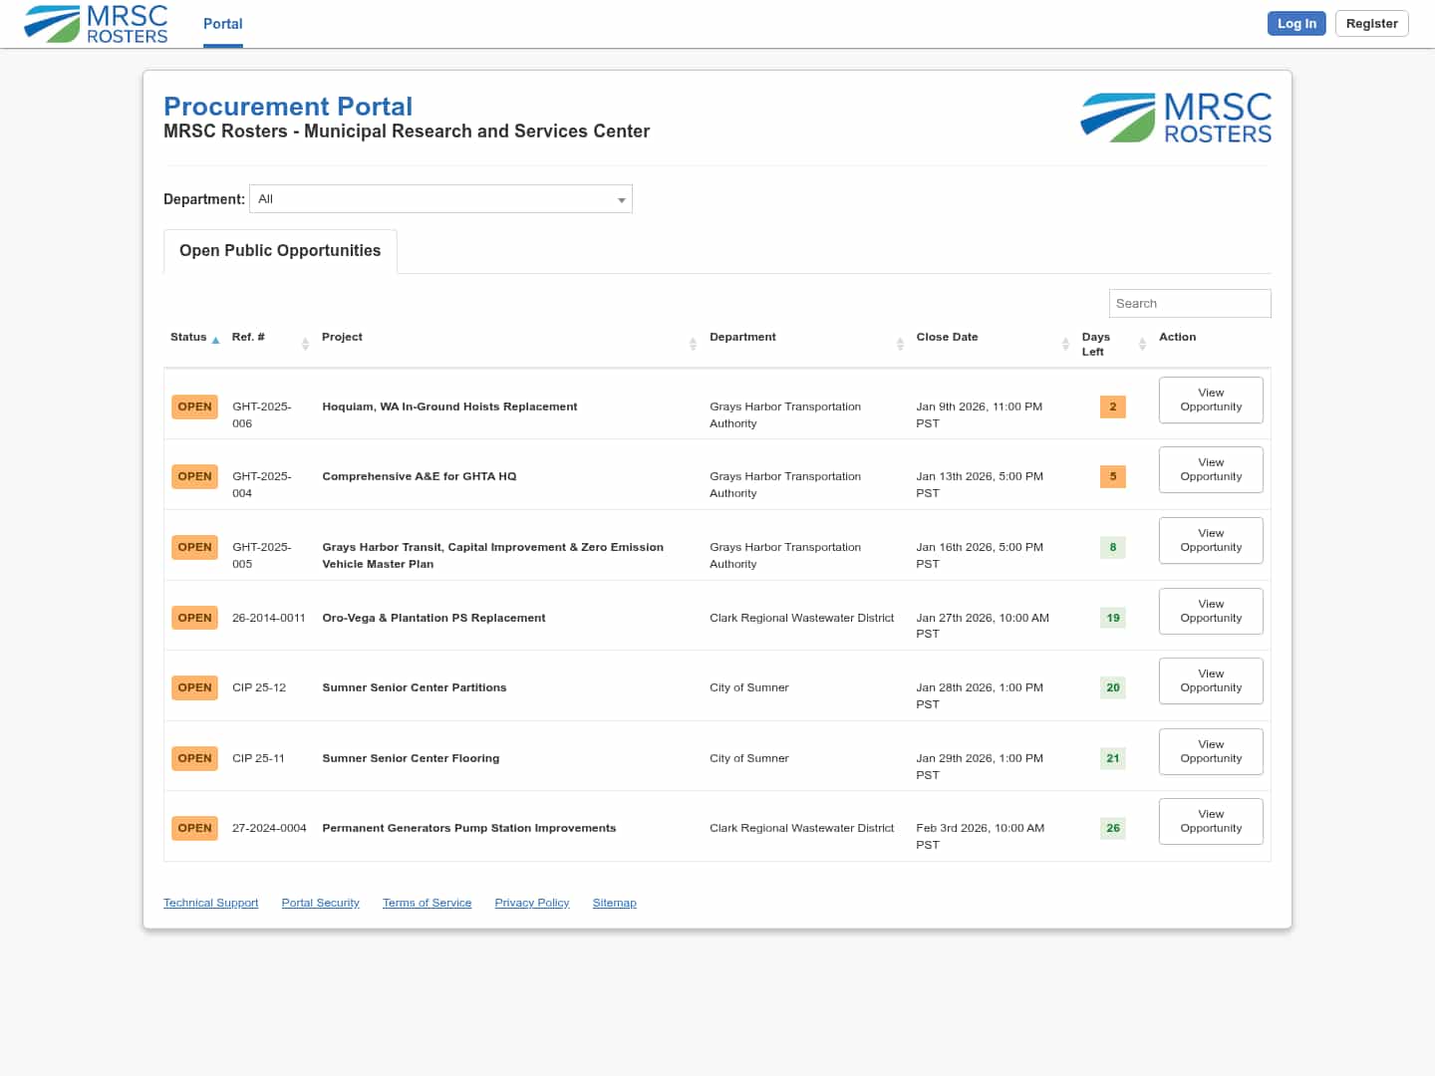
Task: Click the Log In button
Action: coord(1295,24)
